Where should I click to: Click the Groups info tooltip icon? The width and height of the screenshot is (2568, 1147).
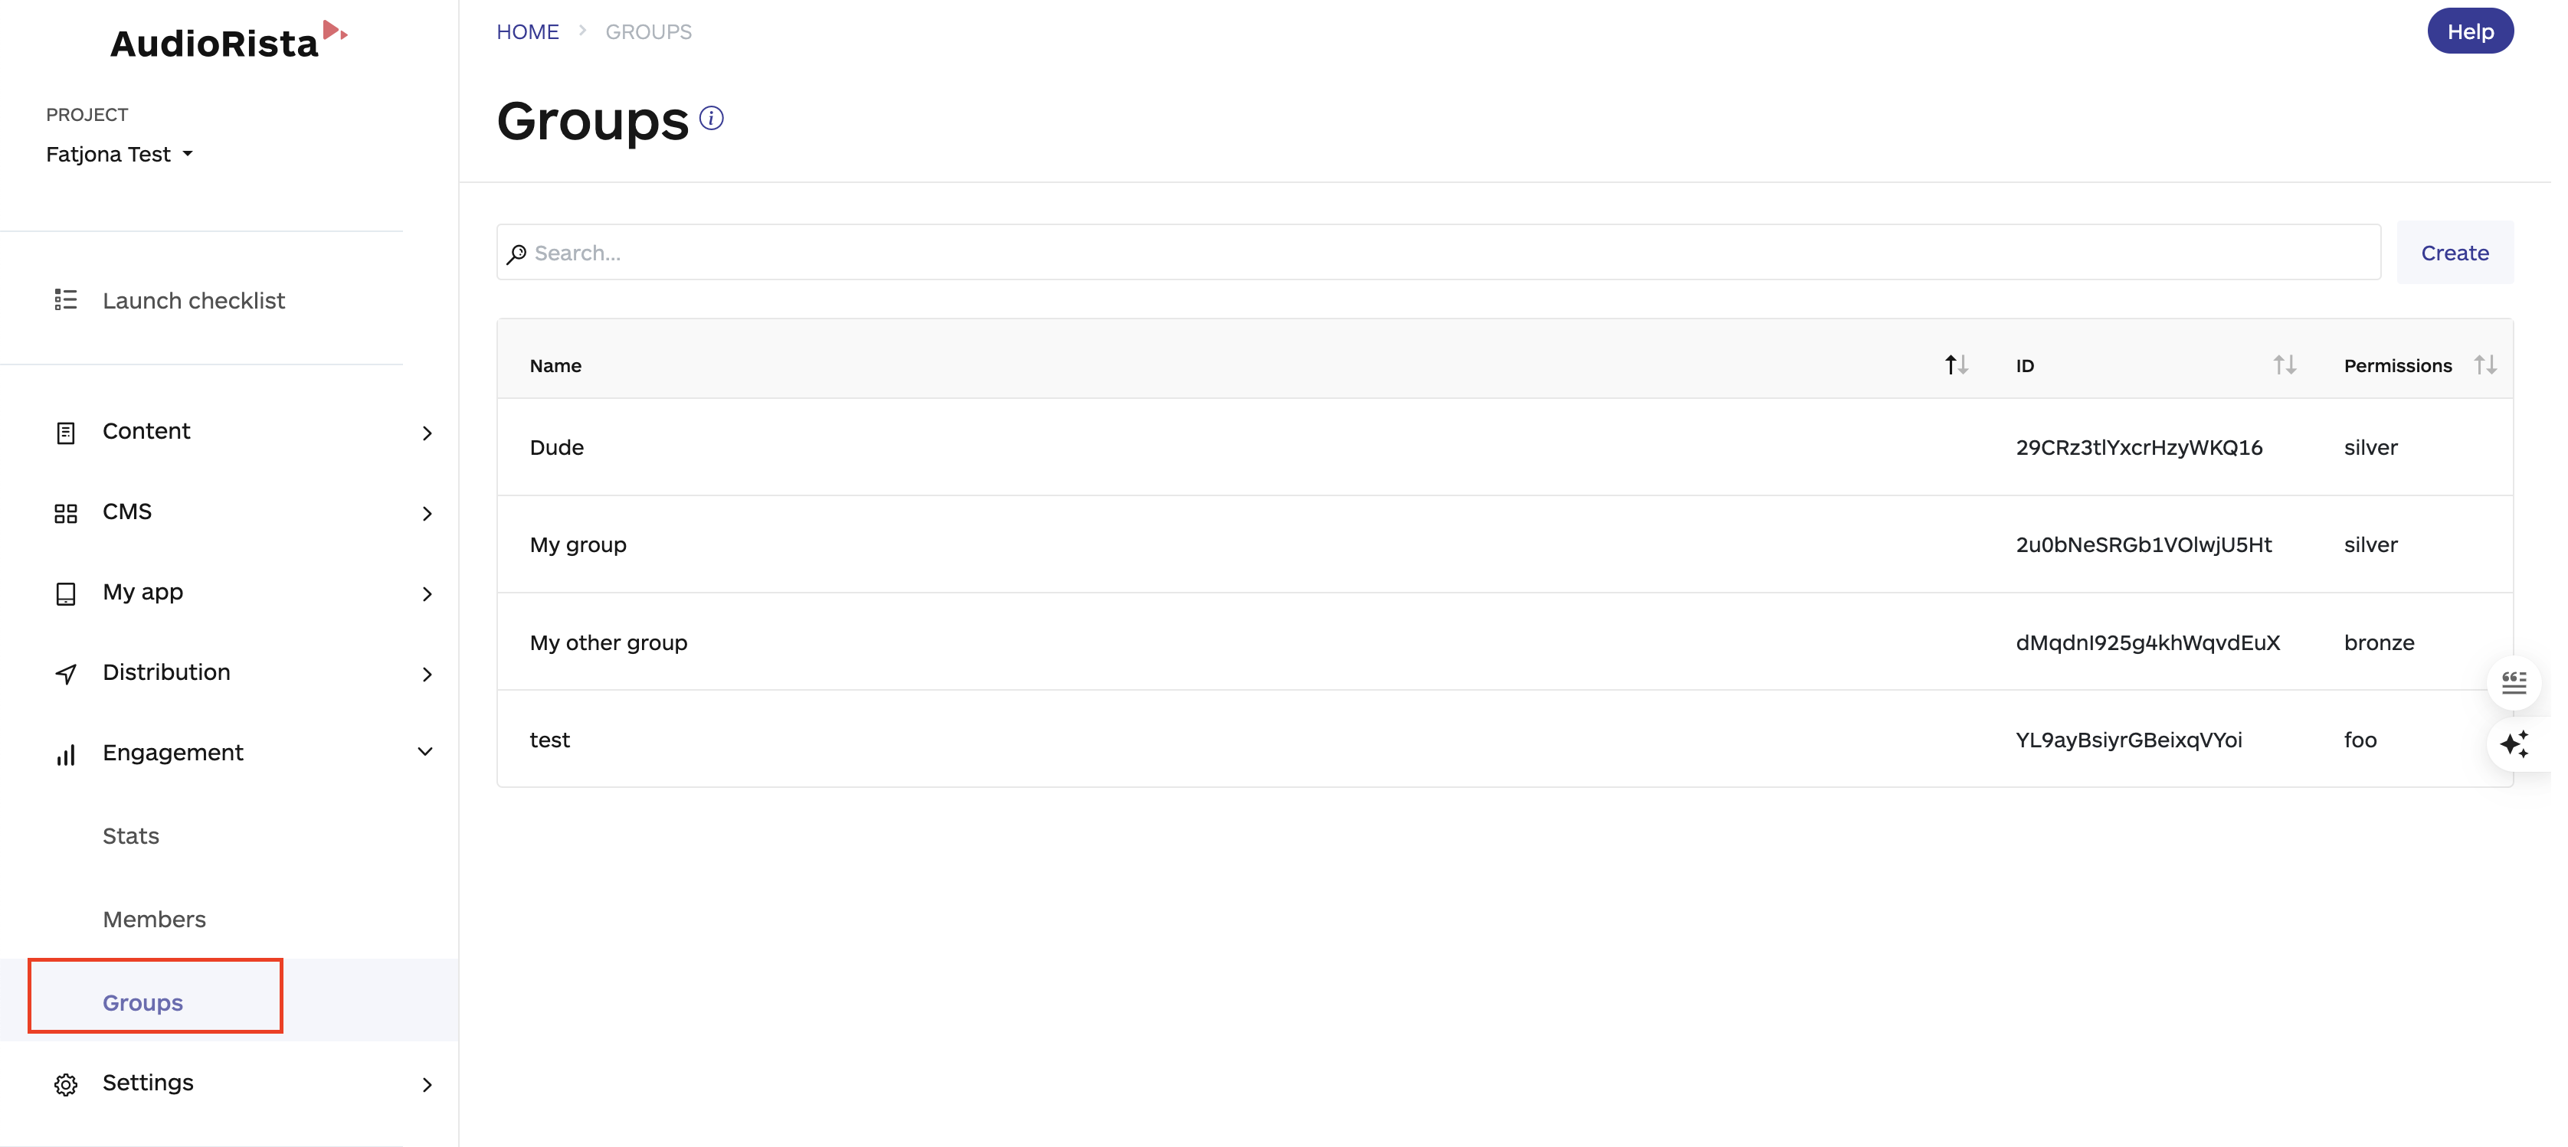point(712,118)
